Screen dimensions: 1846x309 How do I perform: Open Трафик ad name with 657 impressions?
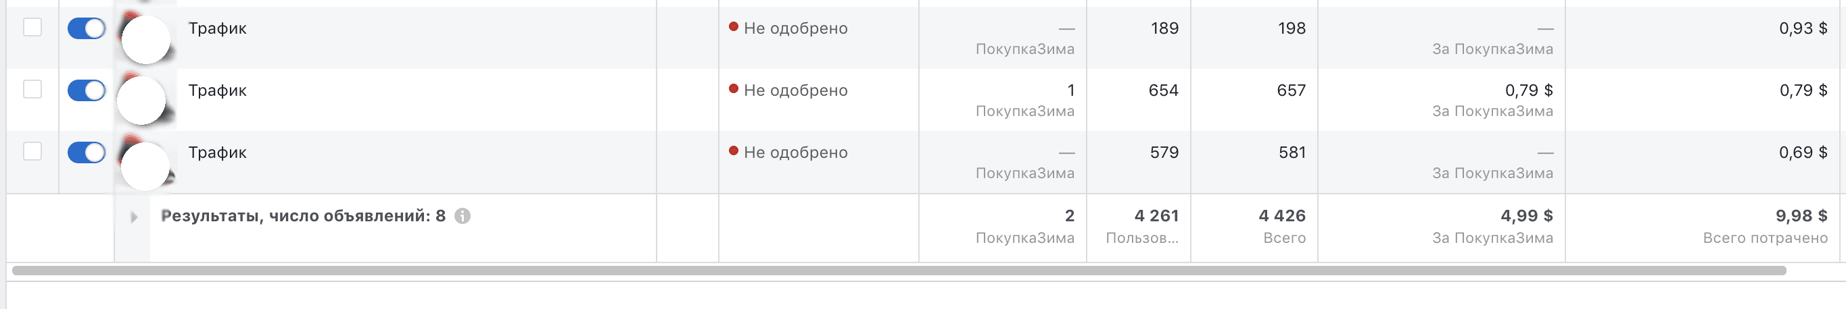[217, 91]
